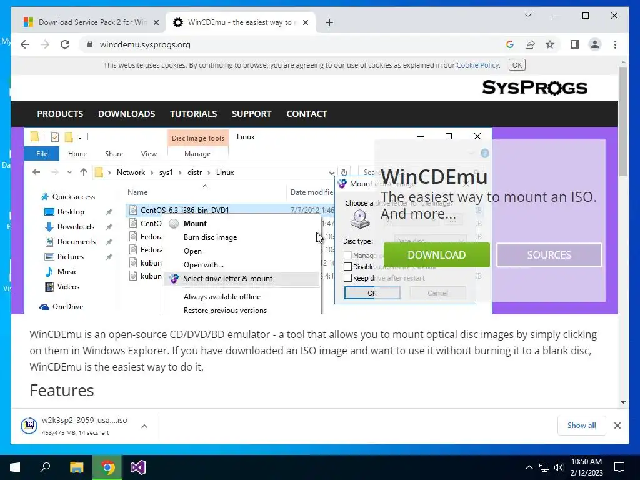Open the DOWNLOADS navigation item
The height and width of the screenshot is (480, 640).
click(x=126, y=114)
